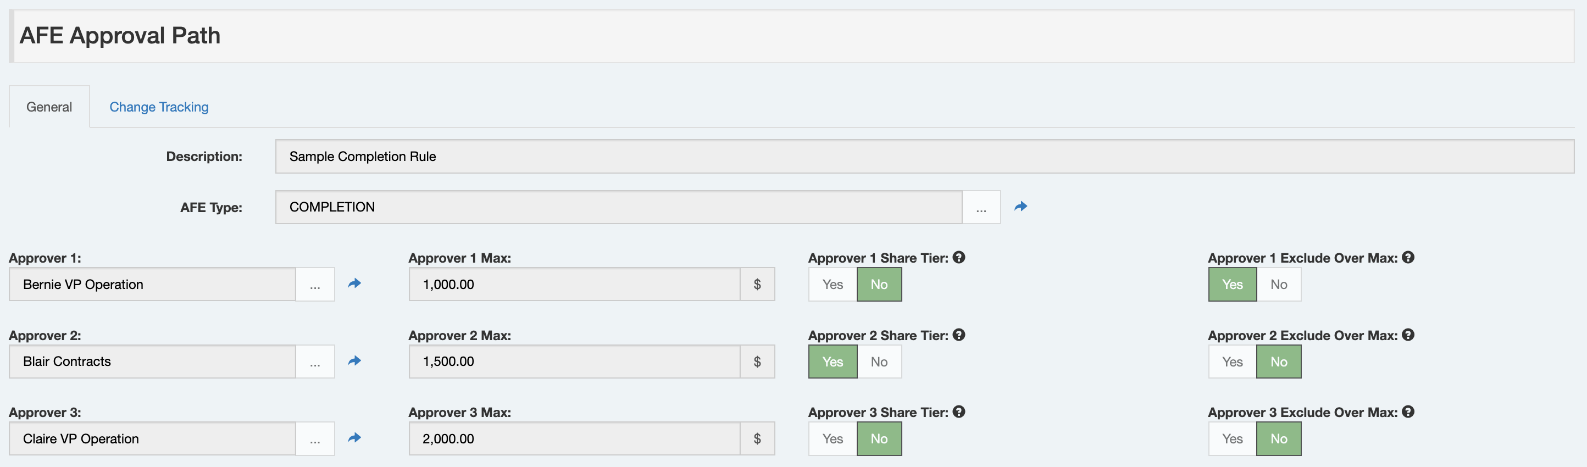
Task: Click the Approver 2 lookup ellipsis button
Action: [315, 362]
